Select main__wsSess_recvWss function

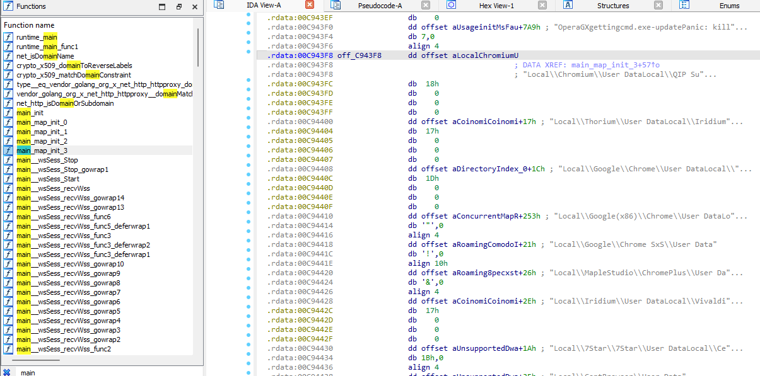coord(53,188)
